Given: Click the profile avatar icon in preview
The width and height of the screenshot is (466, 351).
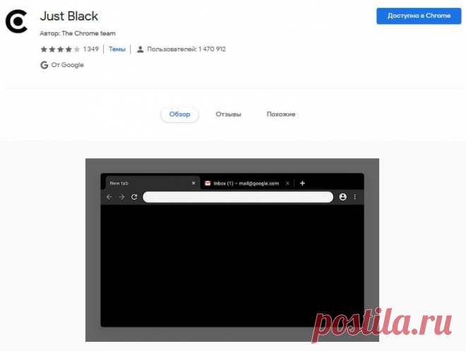Looking at the screenshot, I should pos(342,197).
